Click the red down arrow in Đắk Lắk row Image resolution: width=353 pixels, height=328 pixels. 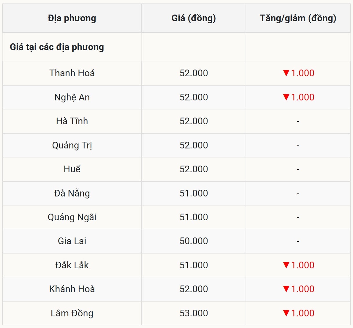[286, 265]
